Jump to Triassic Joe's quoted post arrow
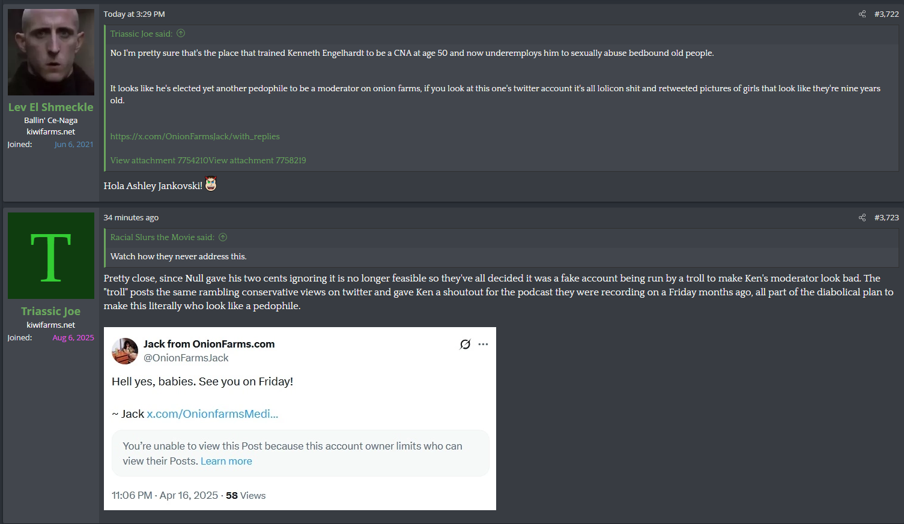The width and height of the screenshot is (904, 524). coord(181,34)
